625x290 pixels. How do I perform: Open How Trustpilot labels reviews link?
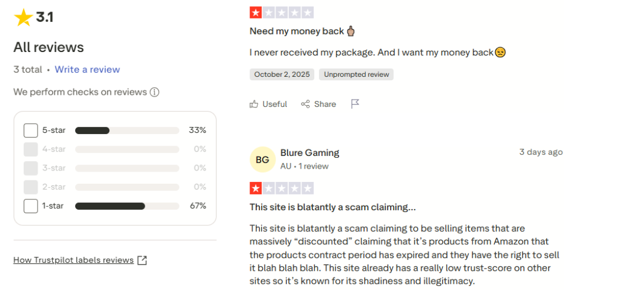[x=73, y=260]
